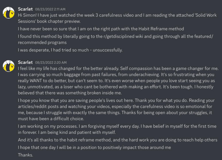The height and width of the screenshot is (160, 222).
Task: Click Scarlet's bee avatar on the 2:11 AM message
Action: click(x=9, y=13)
